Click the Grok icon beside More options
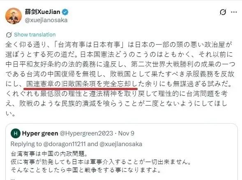242x180 pixels. click(223, 12)
